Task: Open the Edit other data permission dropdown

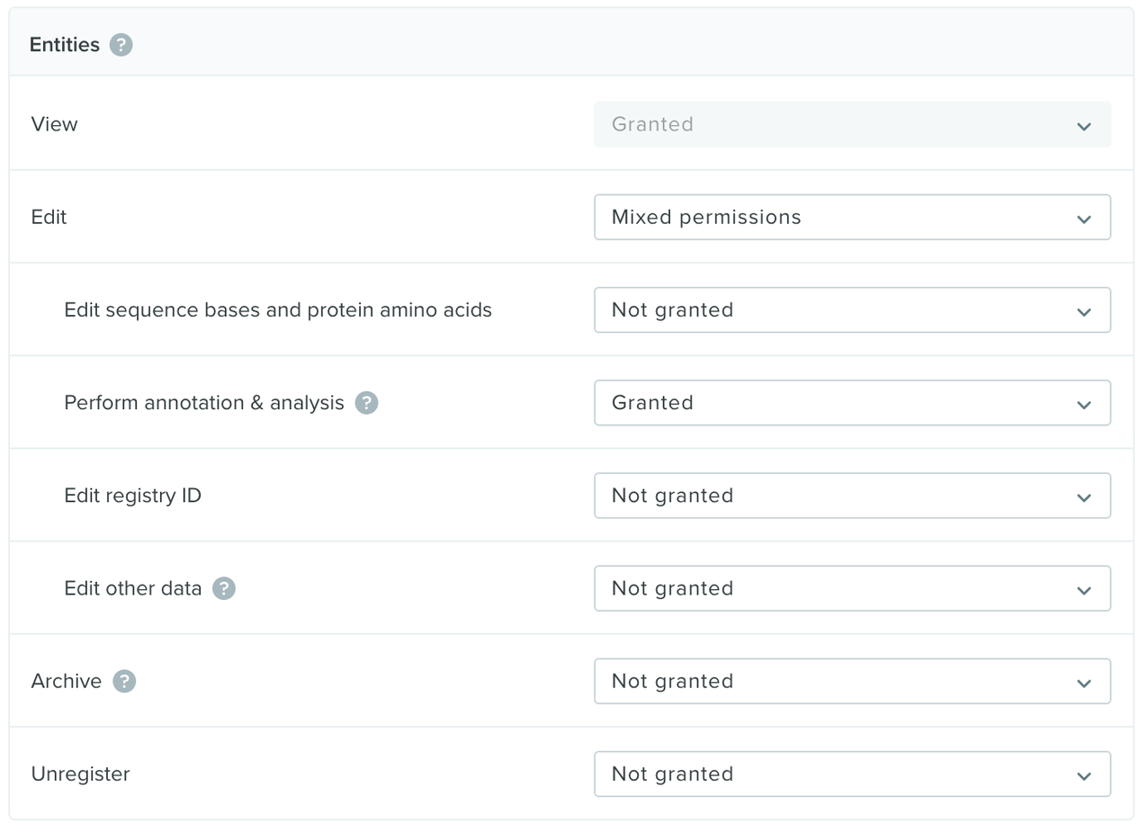Action: [852, 588]
